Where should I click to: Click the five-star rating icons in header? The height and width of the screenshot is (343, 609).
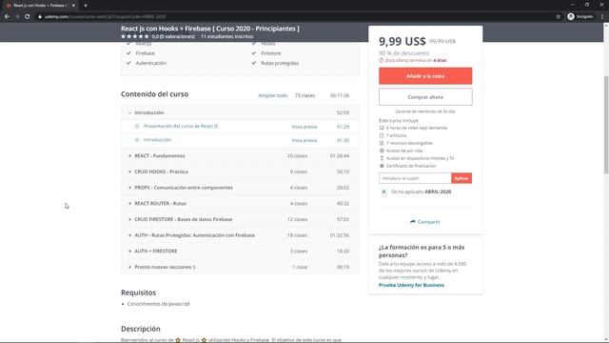point(135,36)
